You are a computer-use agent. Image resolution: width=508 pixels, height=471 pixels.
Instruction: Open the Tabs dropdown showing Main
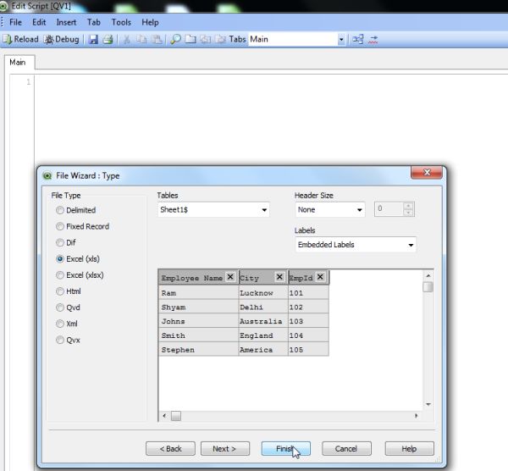coord(296,39)
